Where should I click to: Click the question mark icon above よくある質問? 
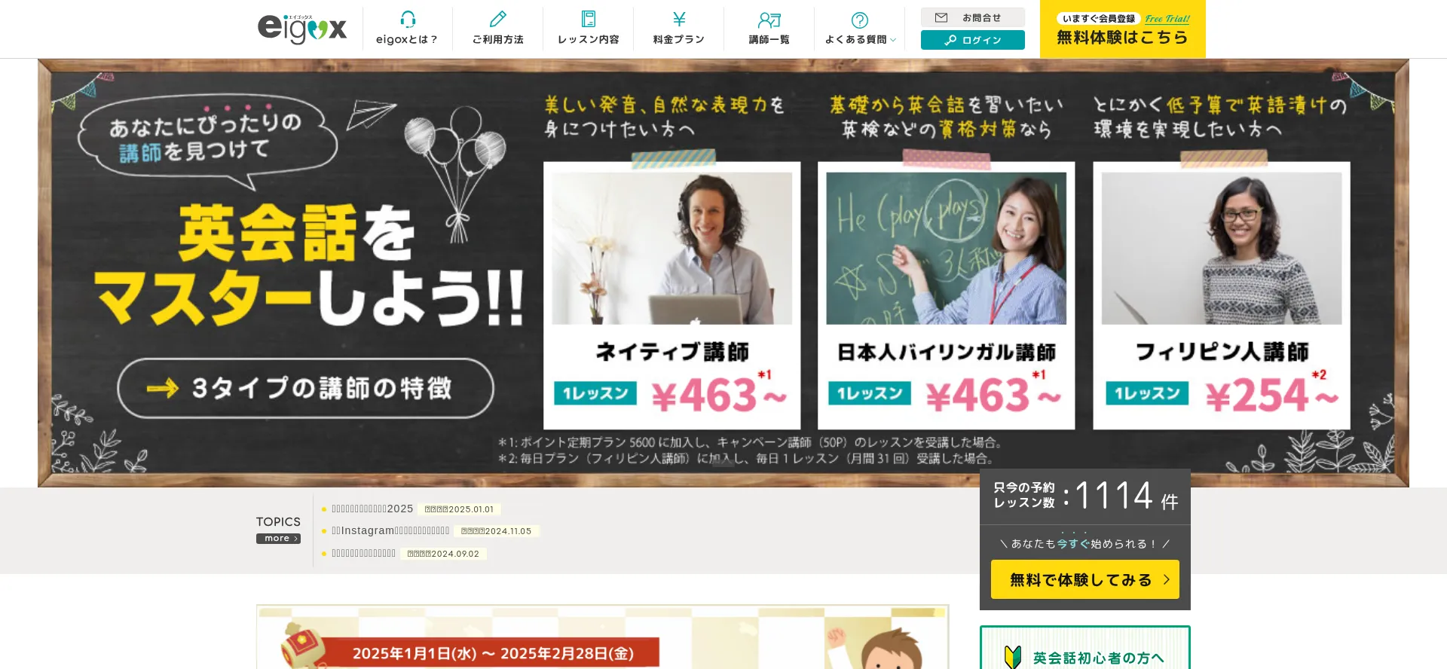(x=860, y=20)
